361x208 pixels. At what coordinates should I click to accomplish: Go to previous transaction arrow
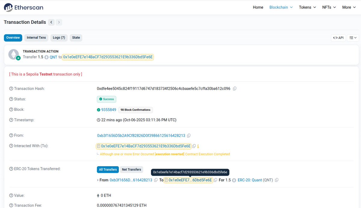pos(51,22)
